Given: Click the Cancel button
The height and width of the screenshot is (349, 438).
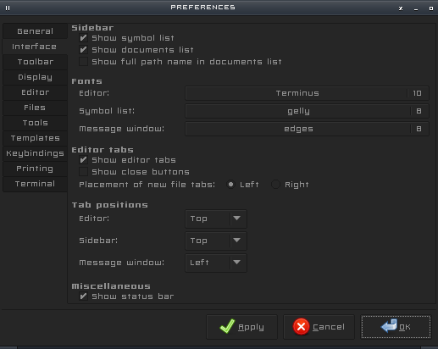Looking at the screenshot, I should tap(319, 327).
